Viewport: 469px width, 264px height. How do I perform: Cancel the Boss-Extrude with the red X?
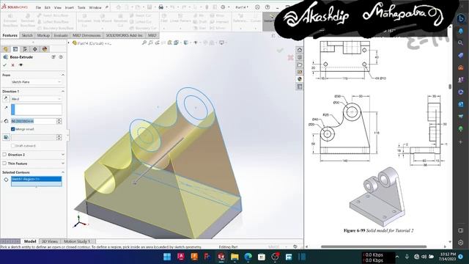pos(13,65)
